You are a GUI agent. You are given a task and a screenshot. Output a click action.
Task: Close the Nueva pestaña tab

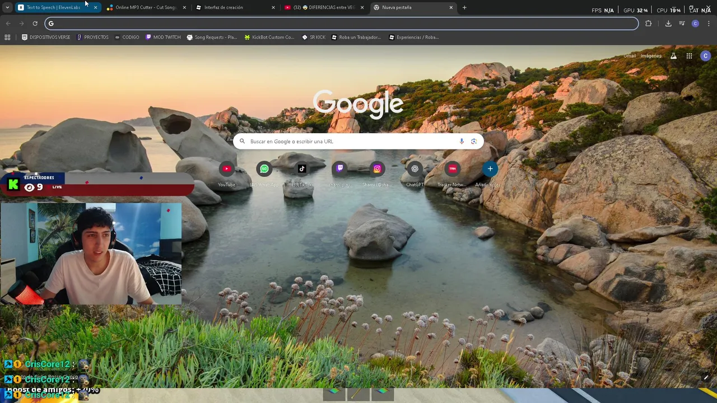(451, 7)
